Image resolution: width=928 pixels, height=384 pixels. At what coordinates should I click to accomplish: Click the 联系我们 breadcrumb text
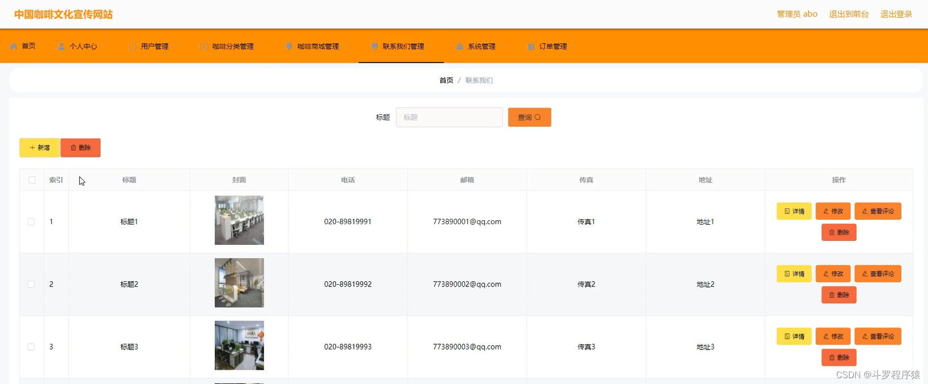click(x=479, y=80)
